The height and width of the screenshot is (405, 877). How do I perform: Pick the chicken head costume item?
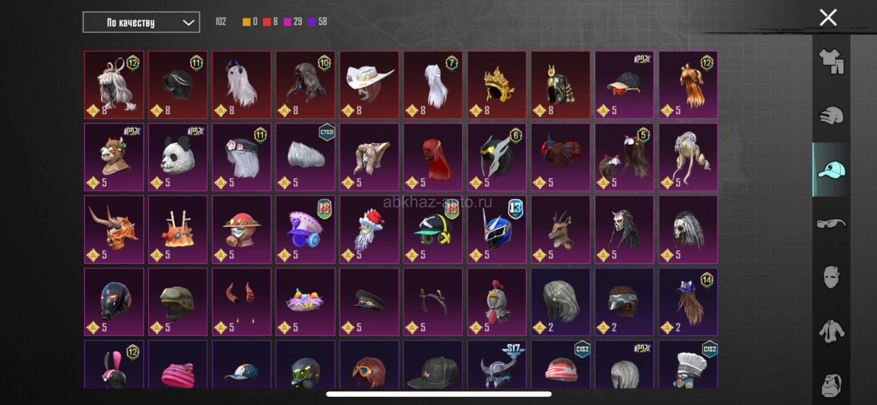[x=497, y=302]
